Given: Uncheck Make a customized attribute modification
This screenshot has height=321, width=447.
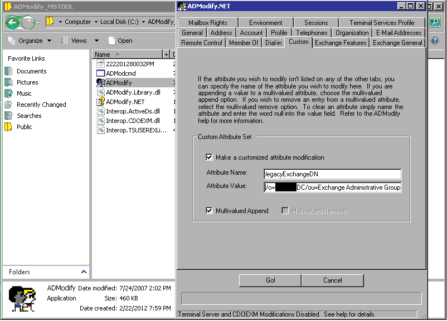Looking at the screenshot, I should tap(209, 157).
